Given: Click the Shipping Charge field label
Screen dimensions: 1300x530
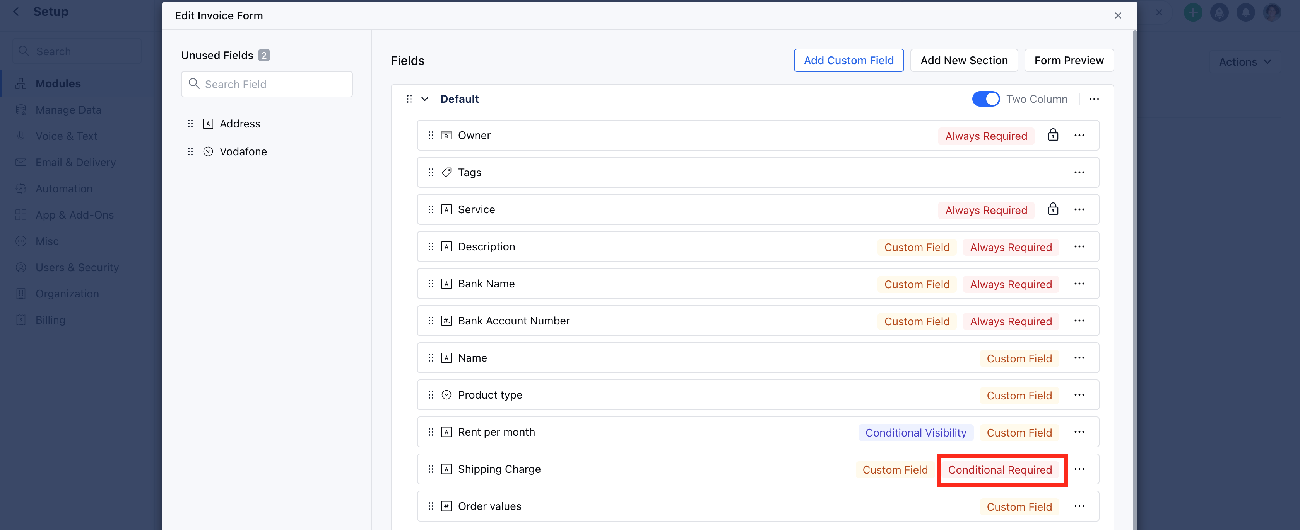Looking at the screenshot, I should coord(499,469).
